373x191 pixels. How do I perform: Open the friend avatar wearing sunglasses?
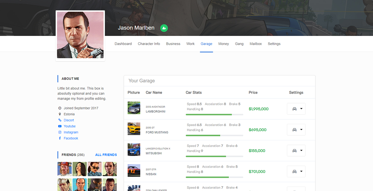click(x=95, y=169)
